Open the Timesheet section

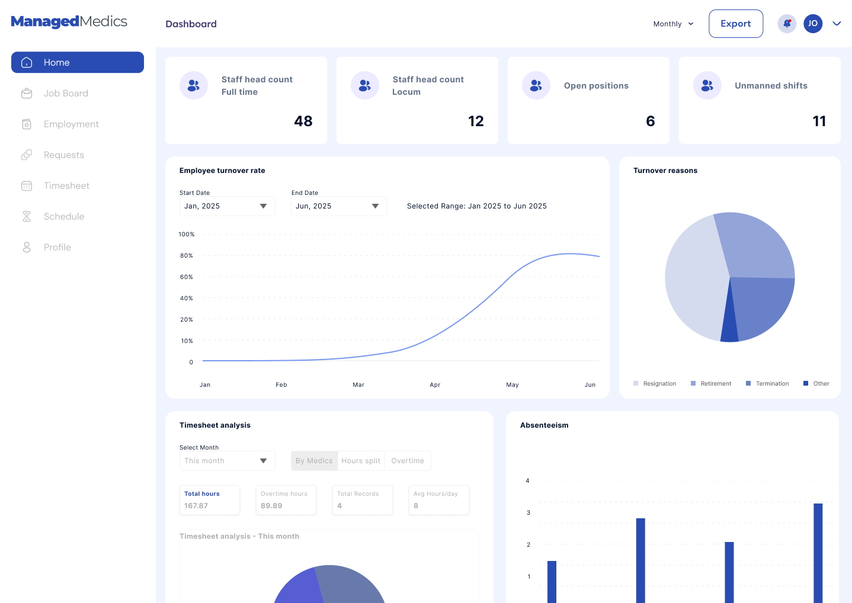pyautogui.click(x=27, y=185)
